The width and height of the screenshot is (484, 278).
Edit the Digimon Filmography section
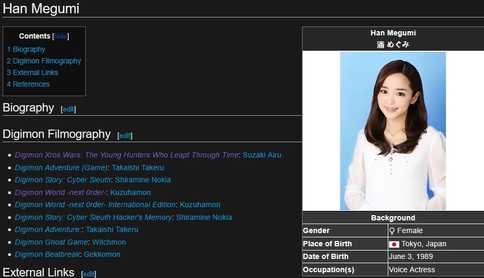125,136
